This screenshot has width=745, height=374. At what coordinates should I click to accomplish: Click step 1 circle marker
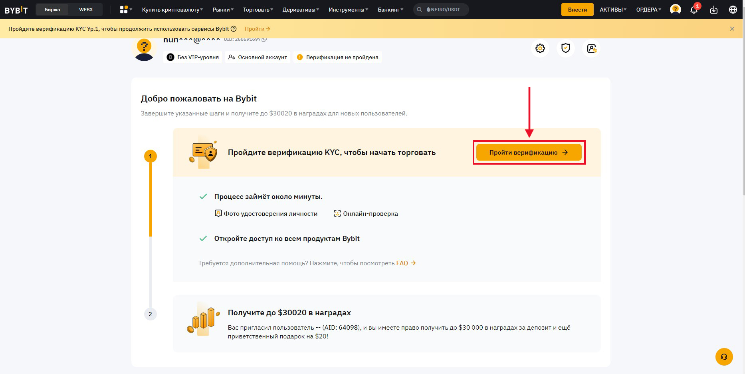(151, 156)
